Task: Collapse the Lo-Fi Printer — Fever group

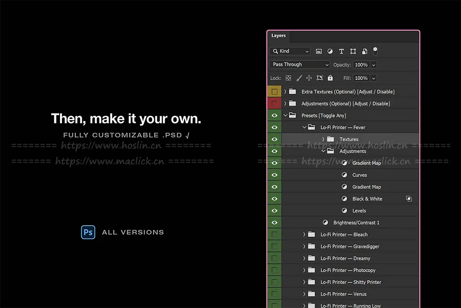Action: (x=304, y=127)
